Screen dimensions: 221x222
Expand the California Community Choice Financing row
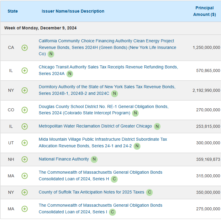coord(25,48)
